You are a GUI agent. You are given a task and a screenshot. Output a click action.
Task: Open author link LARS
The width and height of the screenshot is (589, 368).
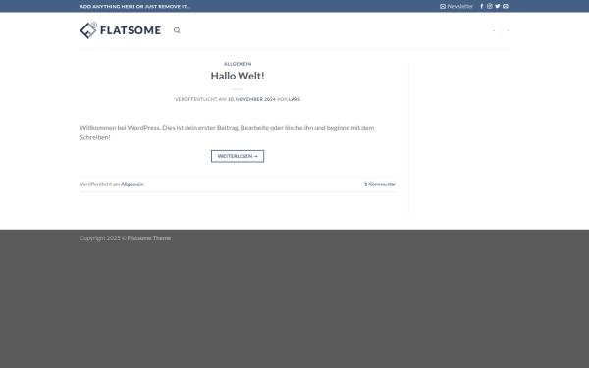pos(294,99)
